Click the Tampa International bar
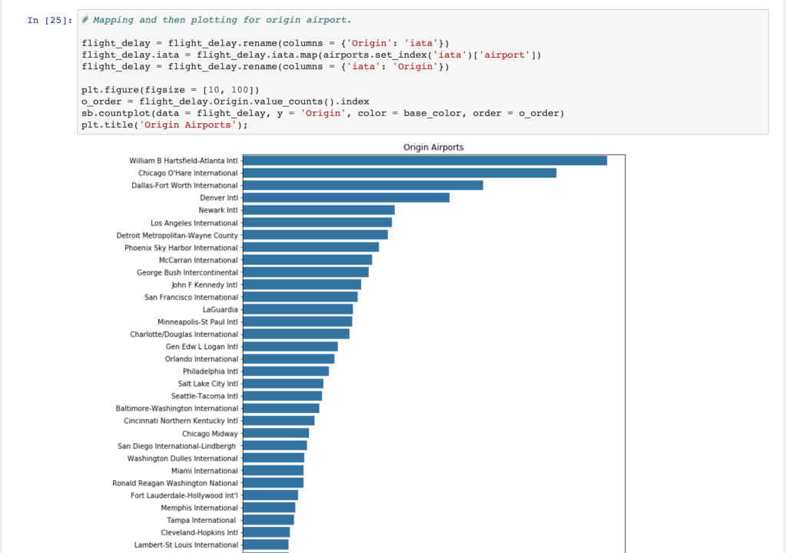The width and height of the screenshot is (786, 553). point(268,520)
